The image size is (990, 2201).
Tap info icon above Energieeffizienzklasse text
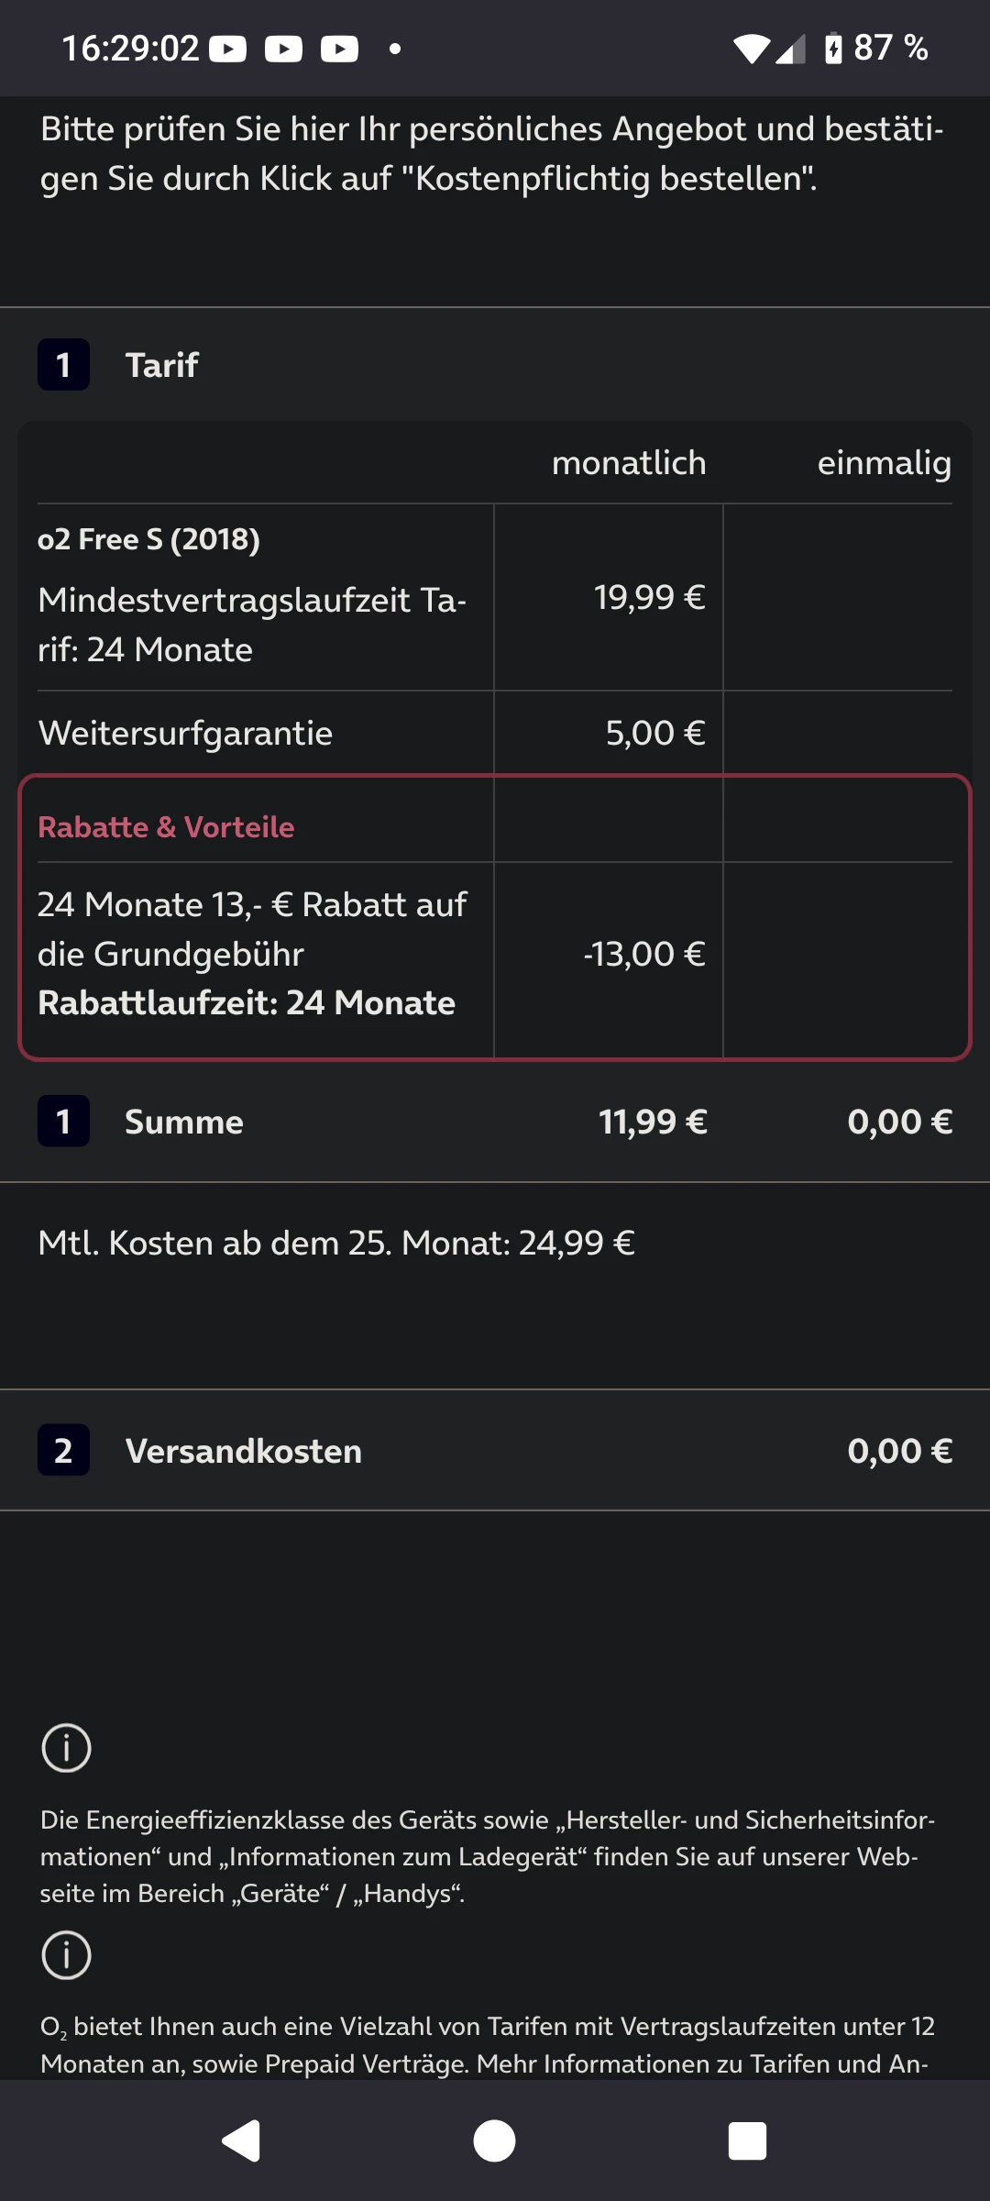pos(66,1747)
